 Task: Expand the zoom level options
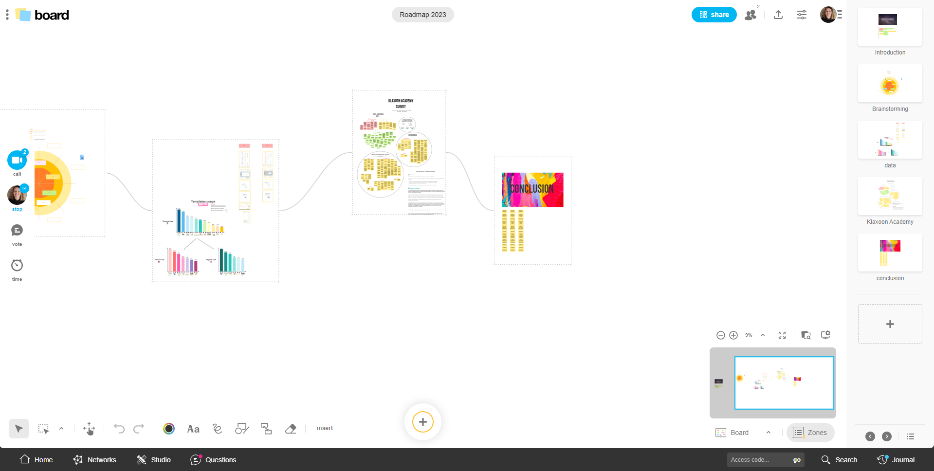pyautogui.click(x=763, y=335)
